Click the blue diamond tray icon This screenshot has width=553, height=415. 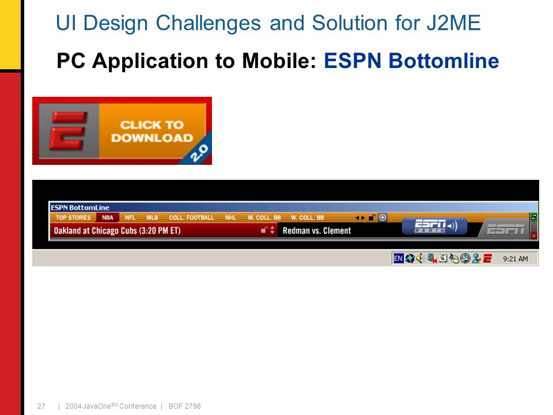tap(410, 258)
